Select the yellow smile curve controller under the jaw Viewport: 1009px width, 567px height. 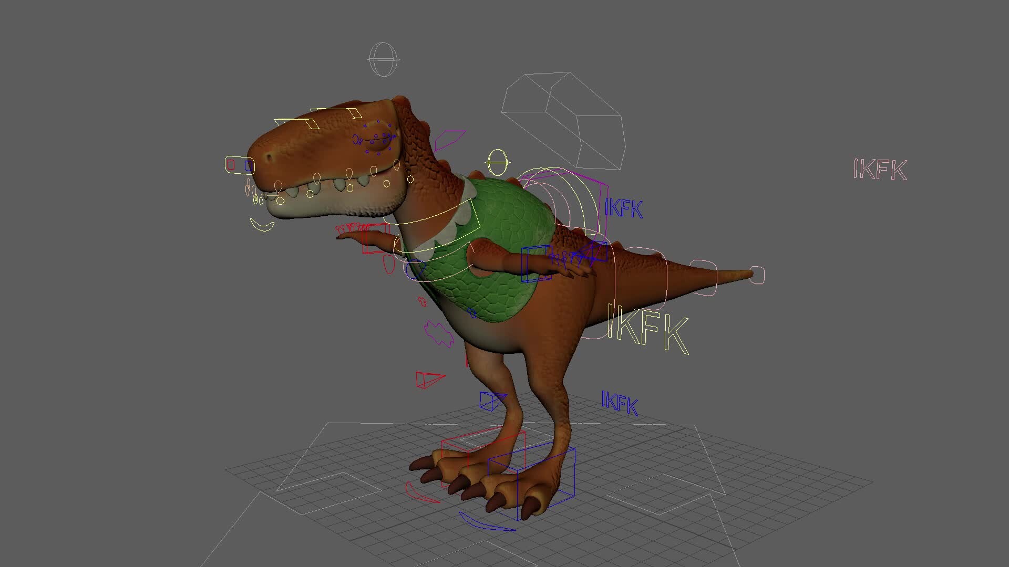pyautogui.click(x=262, y=228)
